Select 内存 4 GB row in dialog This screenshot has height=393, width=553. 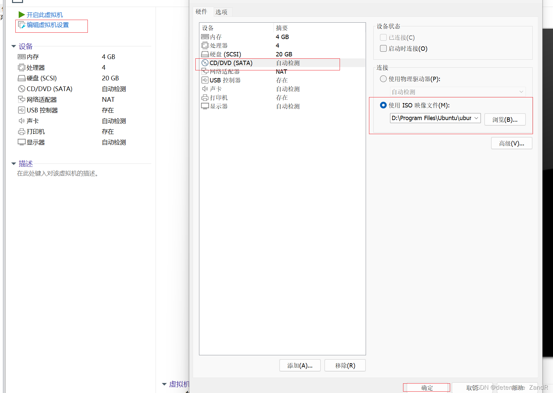point(283,37)
